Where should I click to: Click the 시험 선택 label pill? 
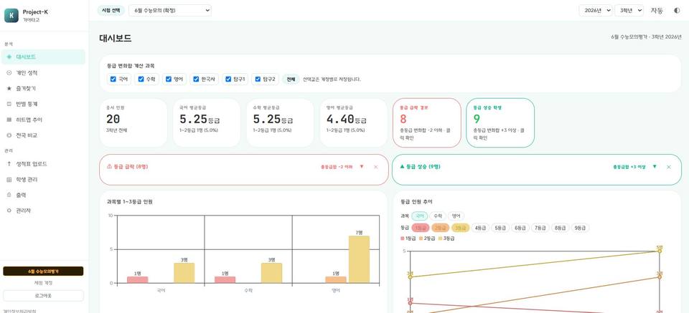click(x=111, y=11)
